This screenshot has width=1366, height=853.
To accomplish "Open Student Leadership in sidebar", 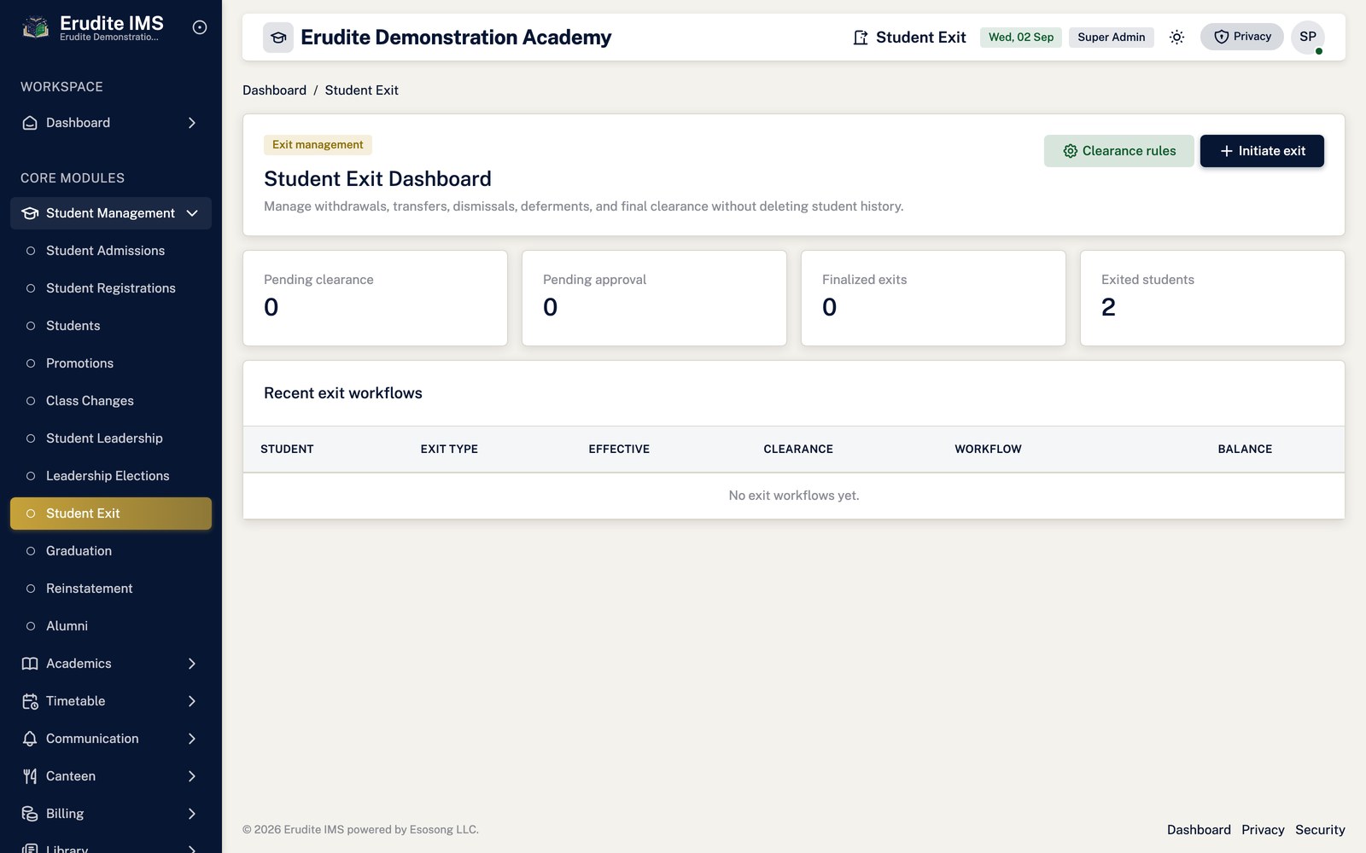I will (111, 438).
